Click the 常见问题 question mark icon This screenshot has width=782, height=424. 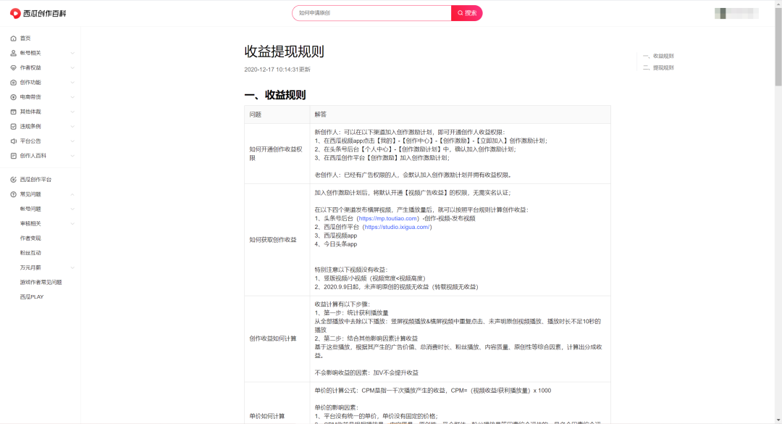click(x=14, y=194)
